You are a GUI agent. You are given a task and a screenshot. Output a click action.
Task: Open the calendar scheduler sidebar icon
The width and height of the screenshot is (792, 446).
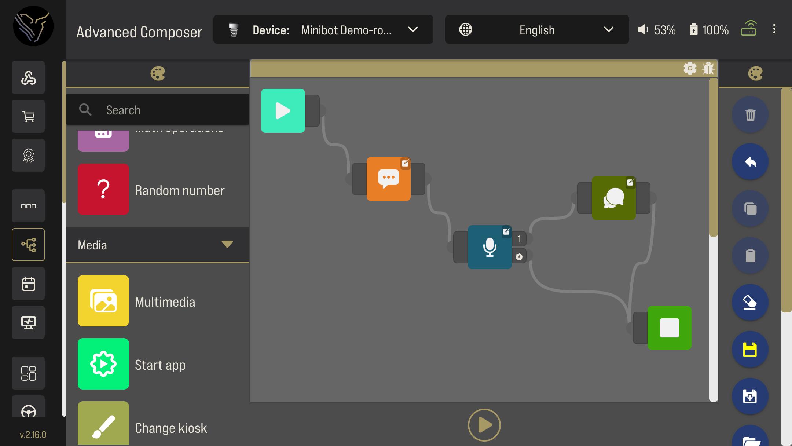pyautogui.click(x=28, y=284)
